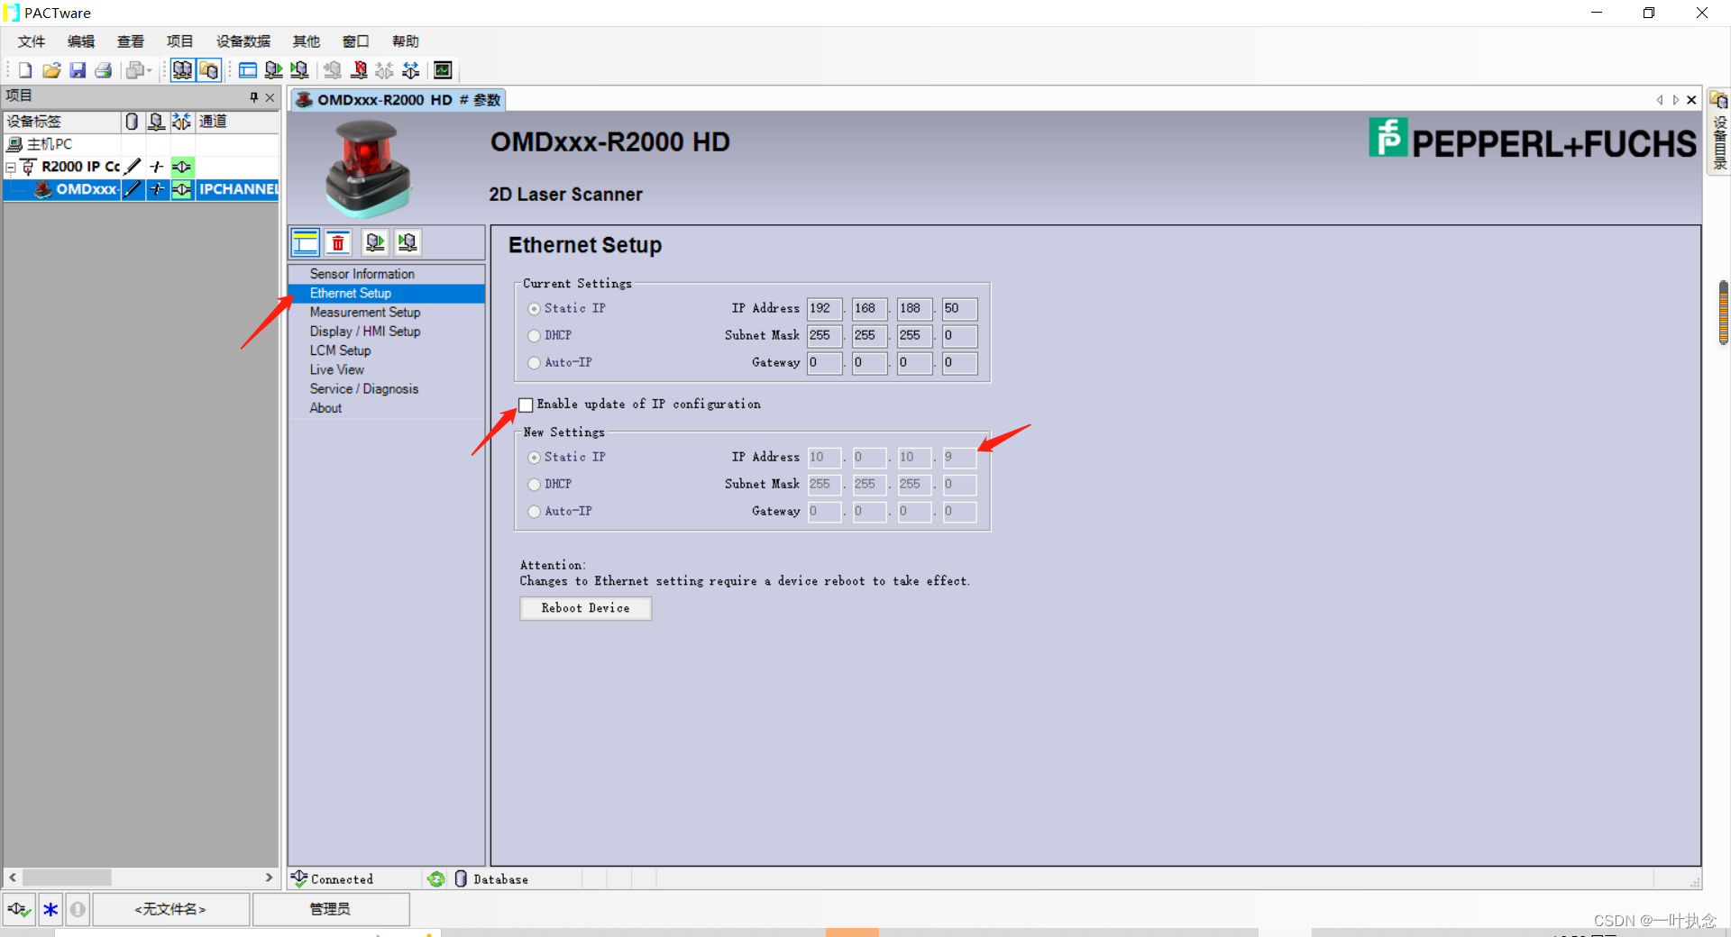
Task: Enable update of IP configuration checkbox
Action: [x=526, y=405]
